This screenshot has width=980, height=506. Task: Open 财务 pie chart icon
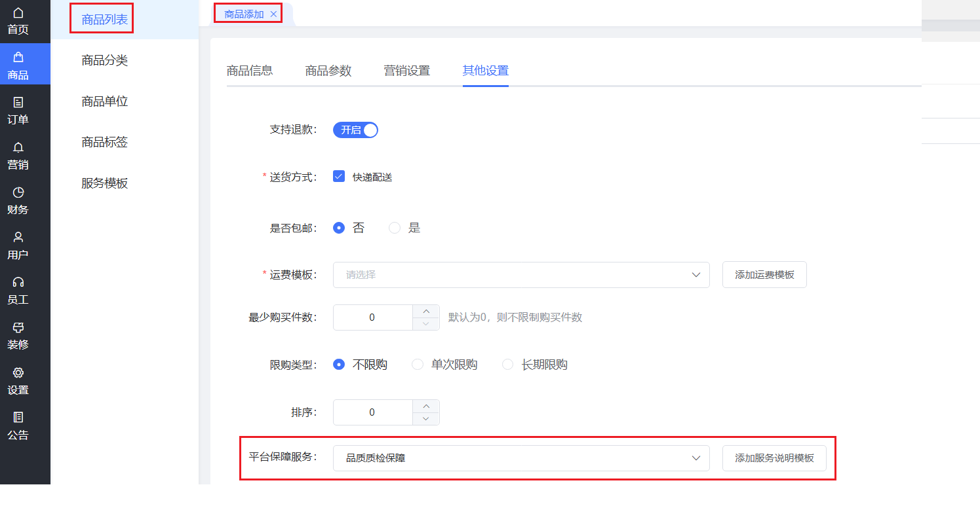18,192
